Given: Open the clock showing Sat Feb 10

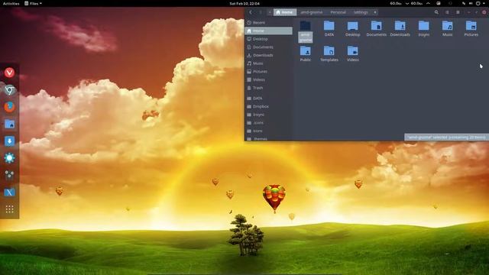Looking at the screenshot, I should (x=244, y=3).
